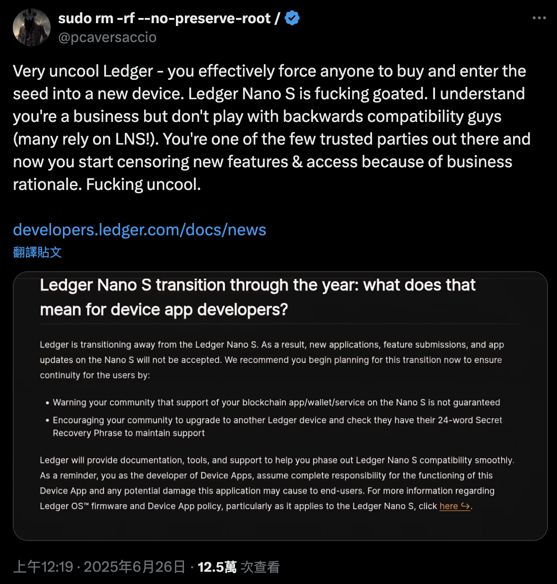
Task: Click the first bullet point about community warning
Action: 277,402
